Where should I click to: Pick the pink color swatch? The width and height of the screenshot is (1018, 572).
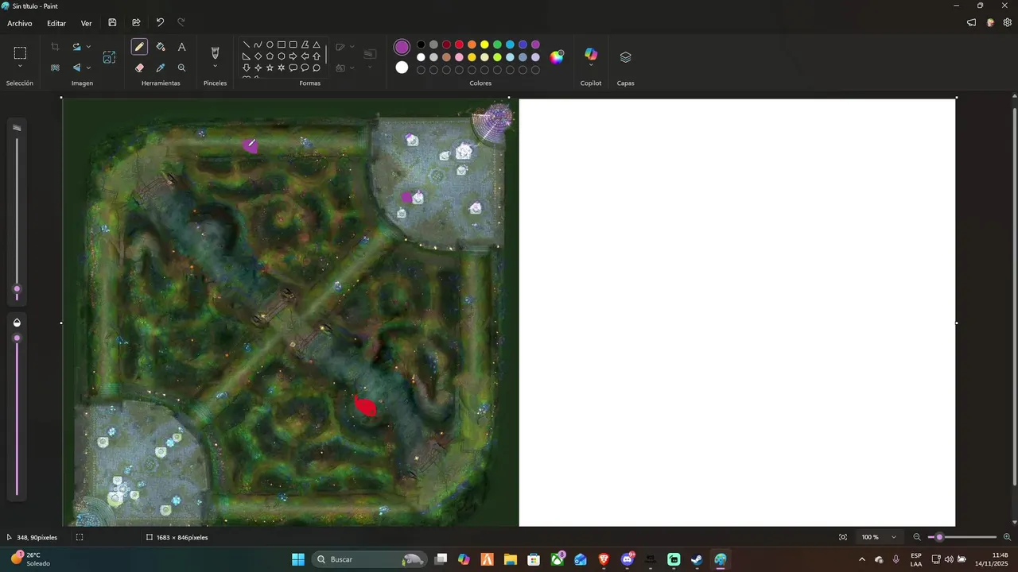pos(459,57)
